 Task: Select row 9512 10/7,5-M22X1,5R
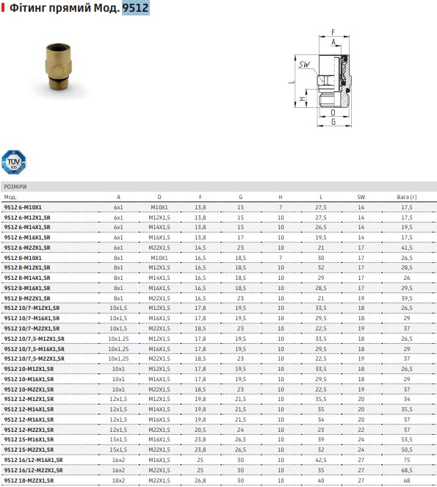(x=219, y=358)
